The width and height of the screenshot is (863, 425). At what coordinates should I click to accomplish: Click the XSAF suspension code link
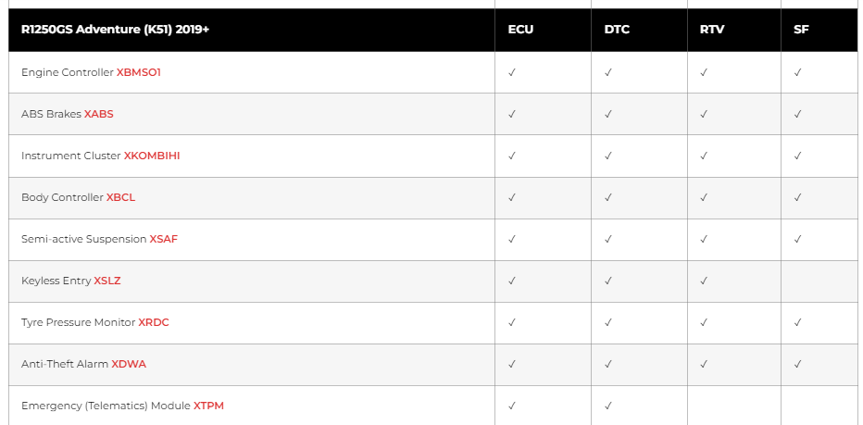pyautogui.click(x=164, y=239)
